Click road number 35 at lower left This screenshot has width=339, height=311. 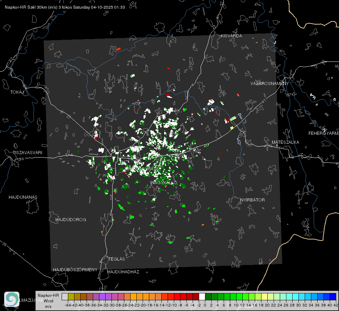(5, 244)
